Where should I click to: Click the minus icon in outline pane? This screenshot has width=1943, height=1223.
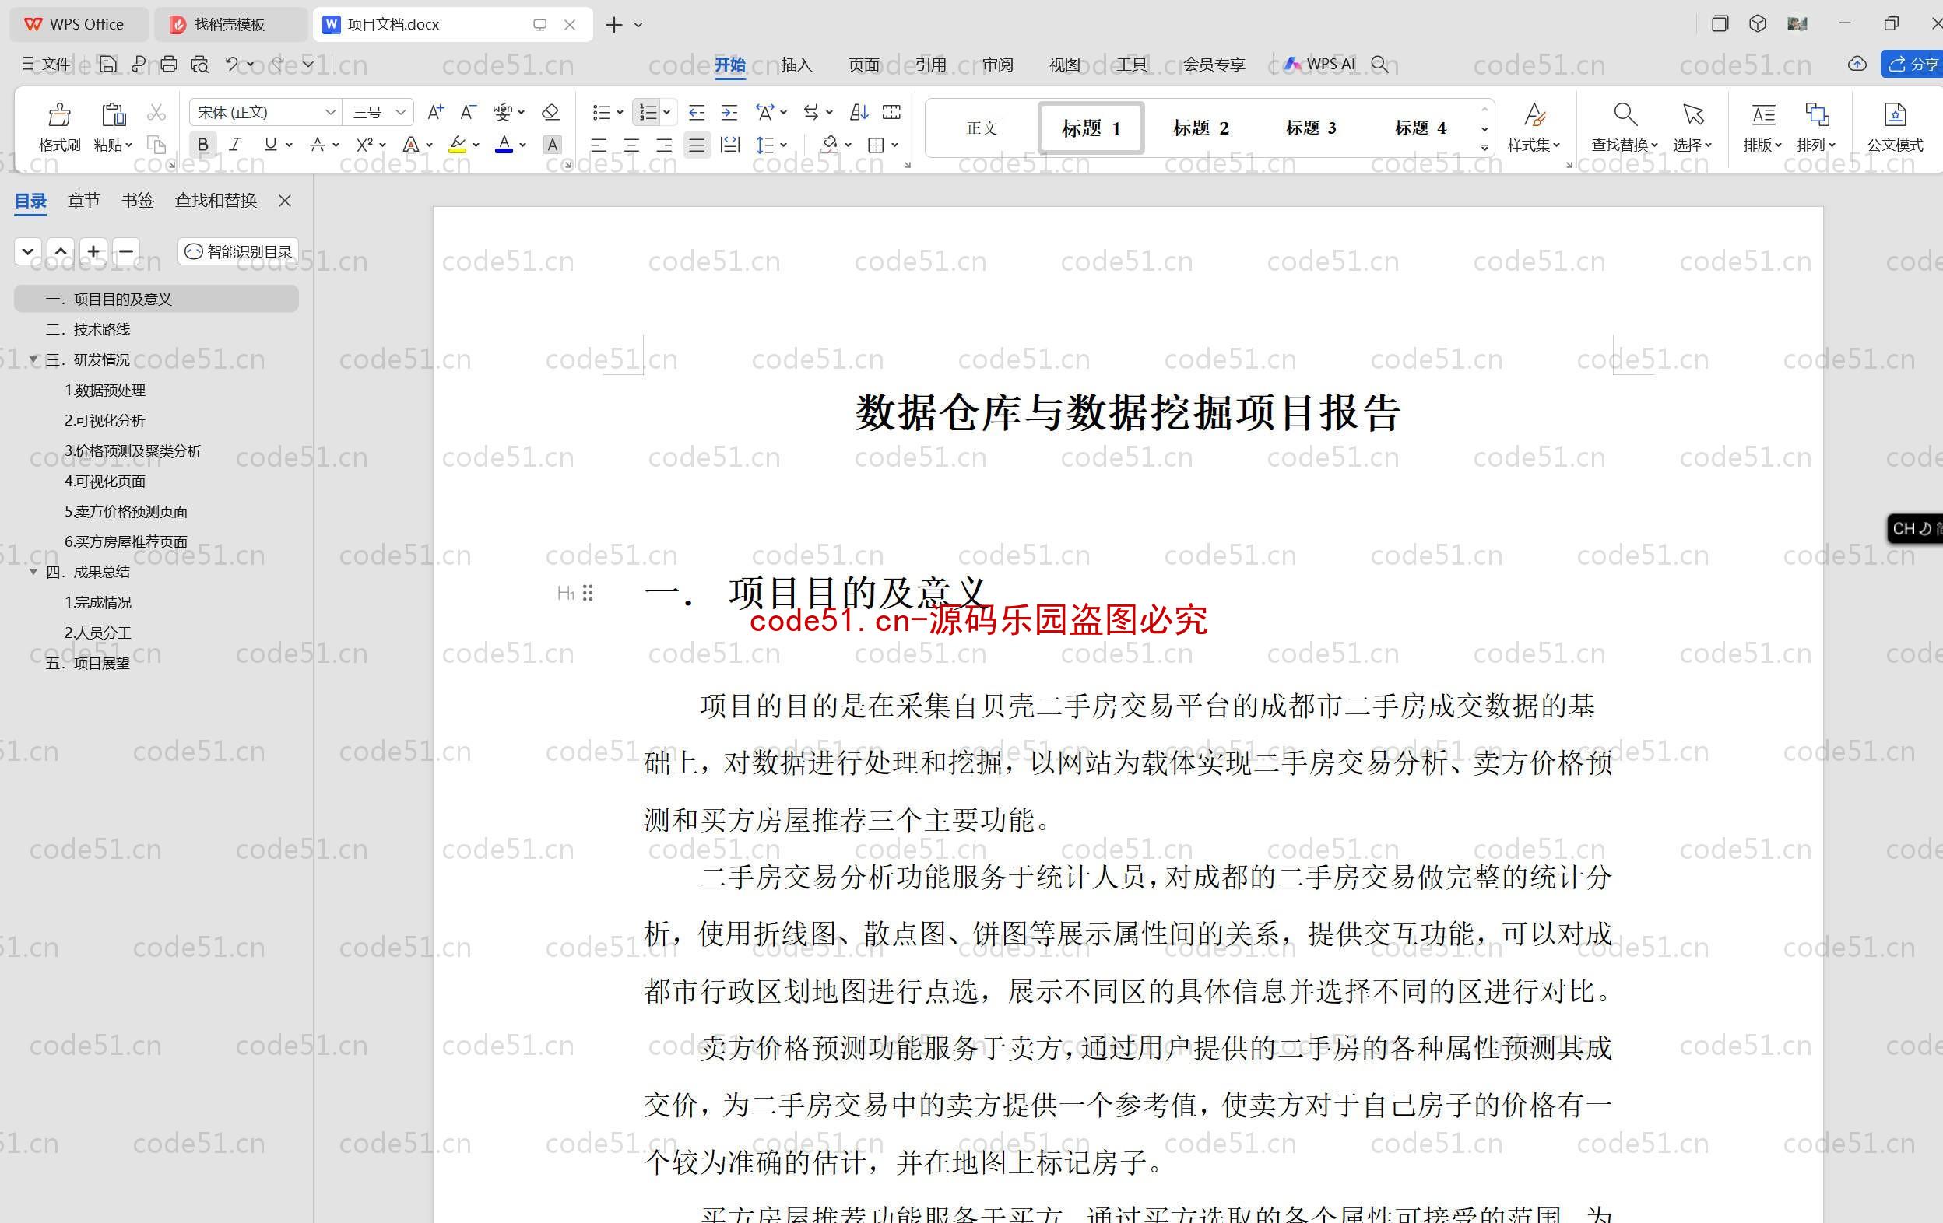click(126, 251)
